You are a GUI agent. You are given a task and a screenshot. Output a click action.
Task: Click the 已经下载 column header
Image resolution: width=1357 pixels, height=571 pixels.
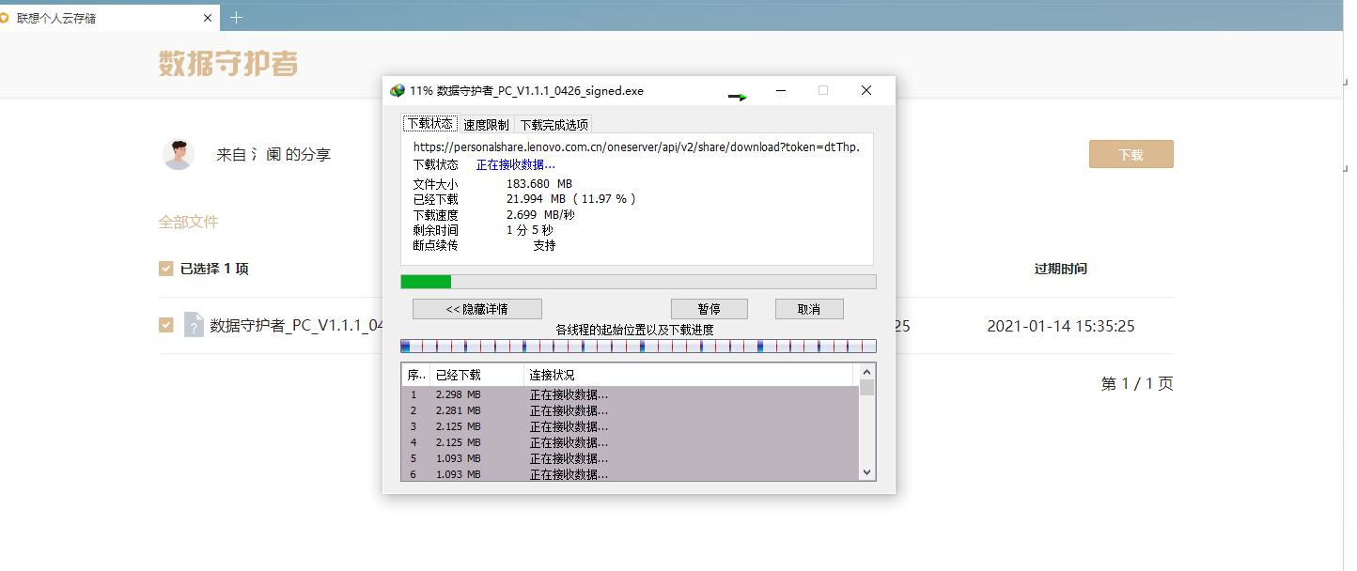476,375
